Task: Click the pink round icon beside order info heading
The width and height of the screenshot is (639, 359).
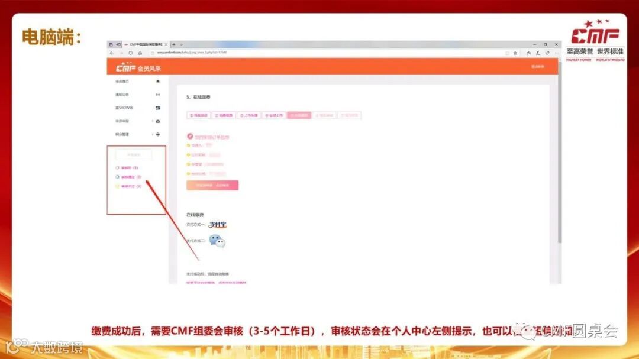Action: tap(190, 137)
